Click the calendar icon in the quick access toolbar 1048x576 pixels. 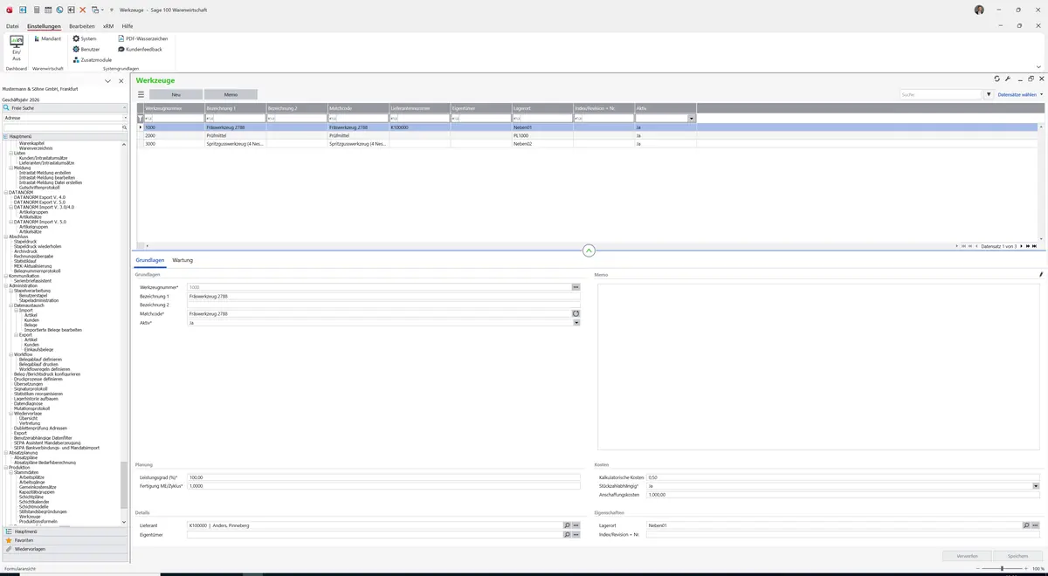coord(48,10)
